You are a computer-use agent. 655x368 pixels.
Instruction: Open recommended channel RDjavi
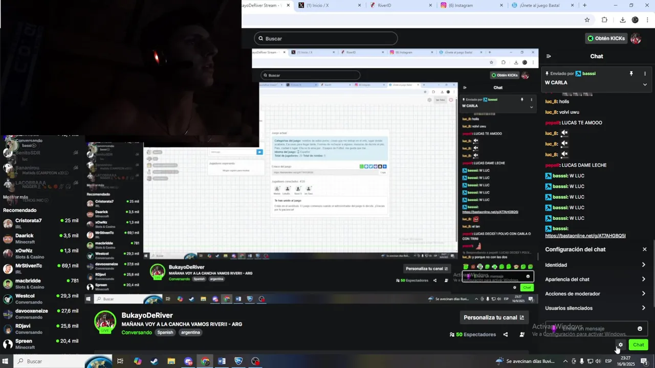point(41,329)
